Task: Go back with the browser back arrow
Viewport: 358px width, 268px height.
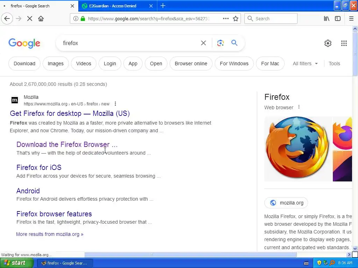Action: click(x=7, y=18)
